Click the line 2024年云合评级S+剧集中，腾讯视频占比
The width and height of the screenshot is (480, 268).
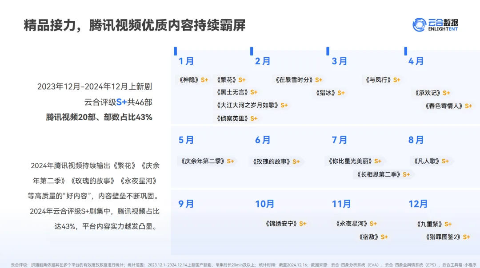click(x=95, y=211)
